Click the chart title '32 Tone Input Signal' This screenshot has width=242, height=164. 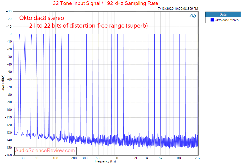(77, 3)
